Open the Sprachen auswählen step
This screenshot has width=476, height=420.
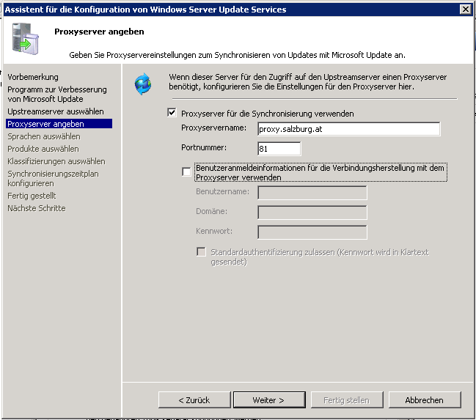click(x=44, y=136)
